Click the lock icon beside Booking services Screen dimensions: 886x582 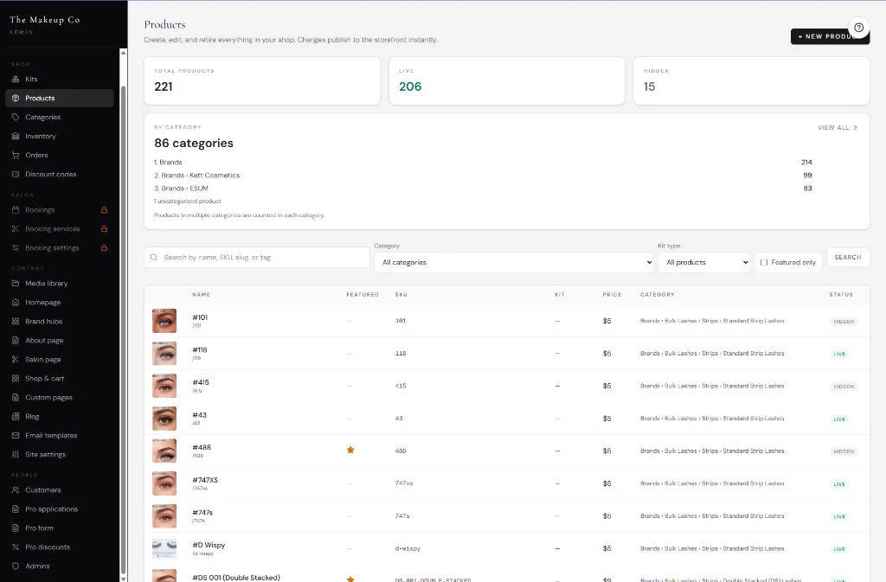(104, 229)
